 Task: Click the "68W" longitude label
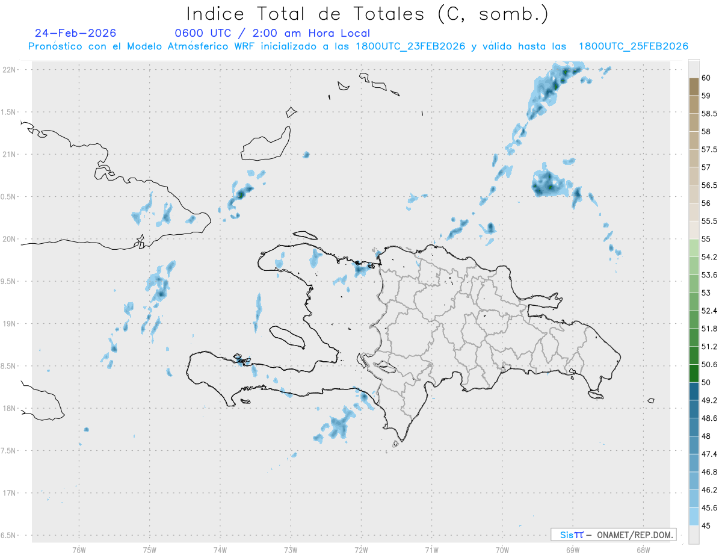click(643, 550)
